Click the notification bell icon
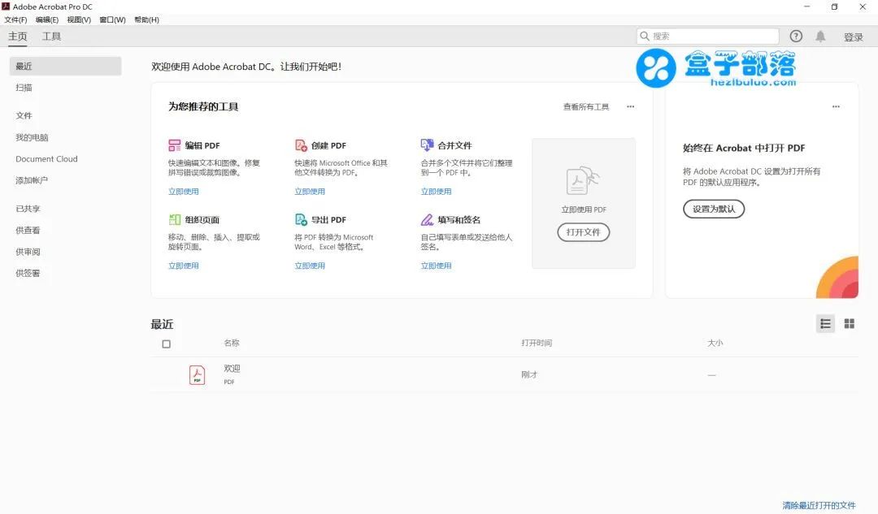The image size is (878, 514). coord(820,36)
